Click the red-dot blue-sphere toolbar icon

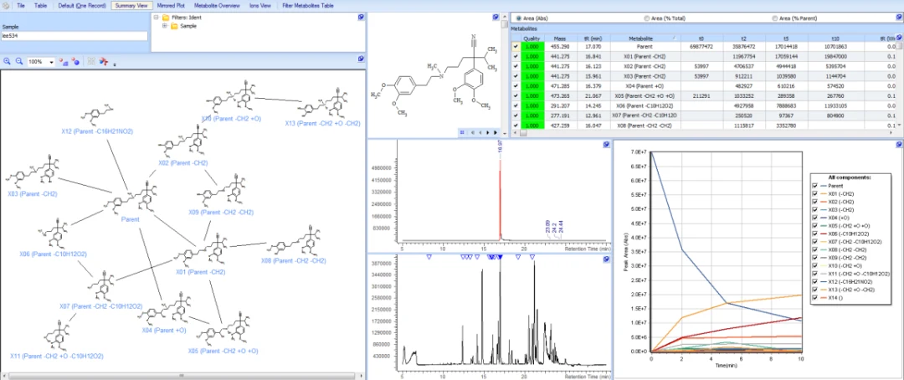[75, 61]
